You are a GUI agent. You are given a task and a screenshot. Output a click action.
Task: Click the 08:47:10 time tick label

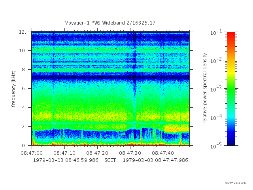pos(64,153)
